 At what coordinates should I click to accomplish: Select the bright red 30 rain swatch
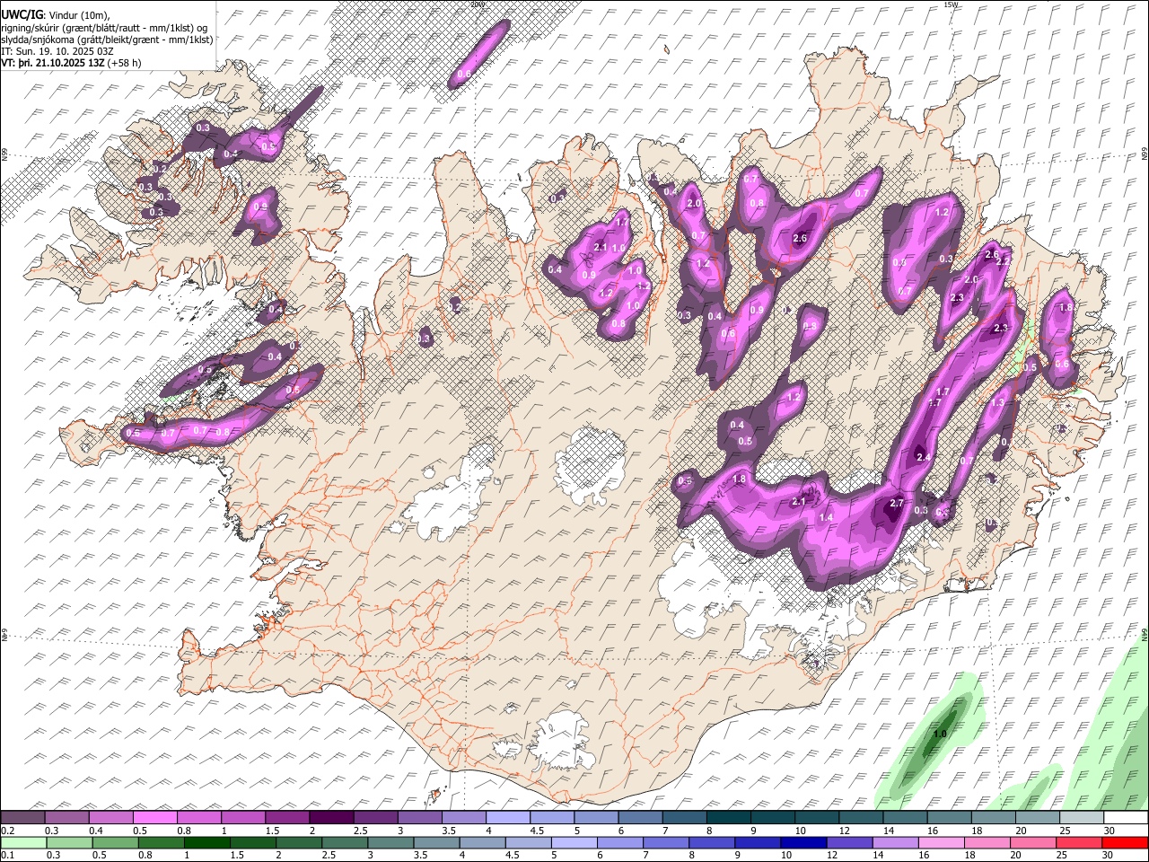point(1126,843)
